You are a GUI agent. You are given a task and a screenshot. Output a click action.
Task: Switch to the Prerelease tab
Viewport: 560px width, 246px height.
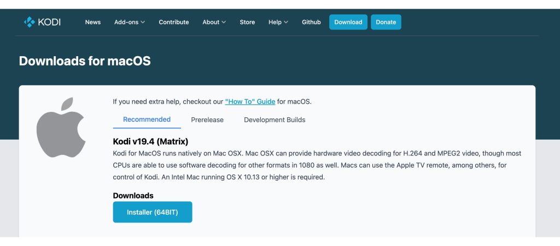click(207, 120)
